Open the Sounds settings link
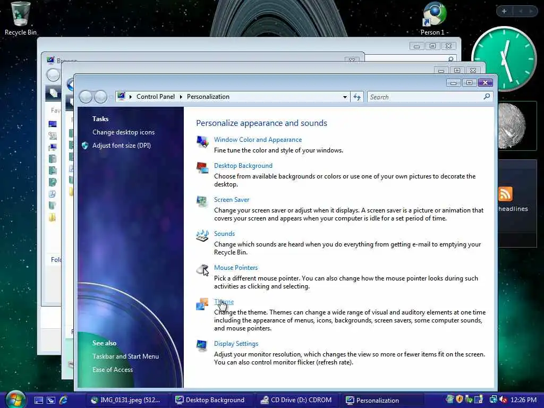Image resolution: width=544 pixels, height=408 pixels. pyautogui.click(x=225, y=234)
